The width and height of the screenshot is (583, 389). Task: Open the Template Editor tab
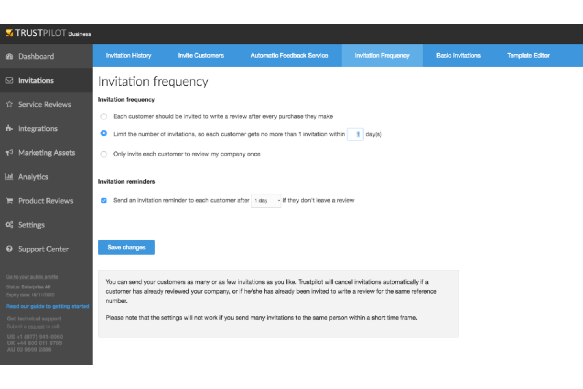528,56
